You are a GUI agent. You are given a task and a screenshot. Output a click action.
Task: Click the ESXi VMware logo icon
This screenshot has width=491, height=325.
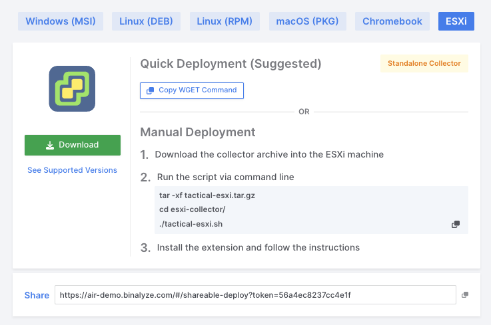72,89
